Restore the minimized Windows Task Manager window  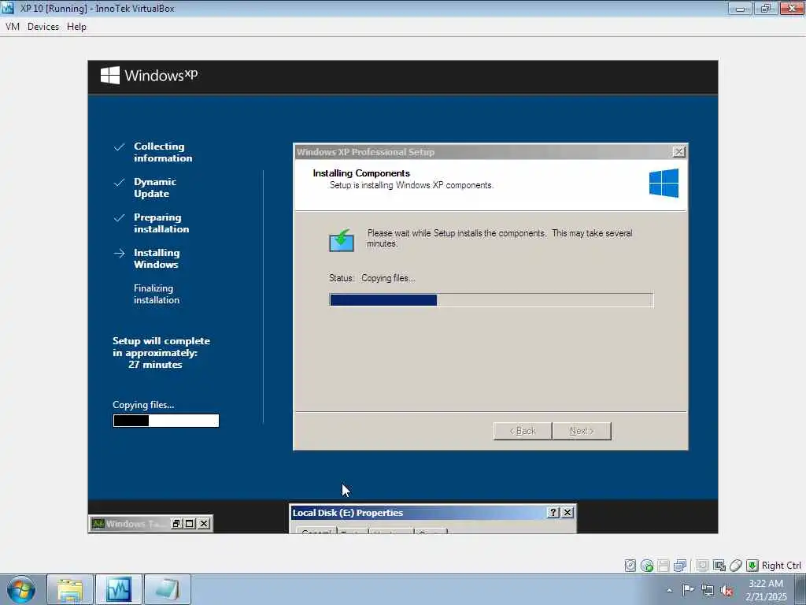click(x=176, y=524)
